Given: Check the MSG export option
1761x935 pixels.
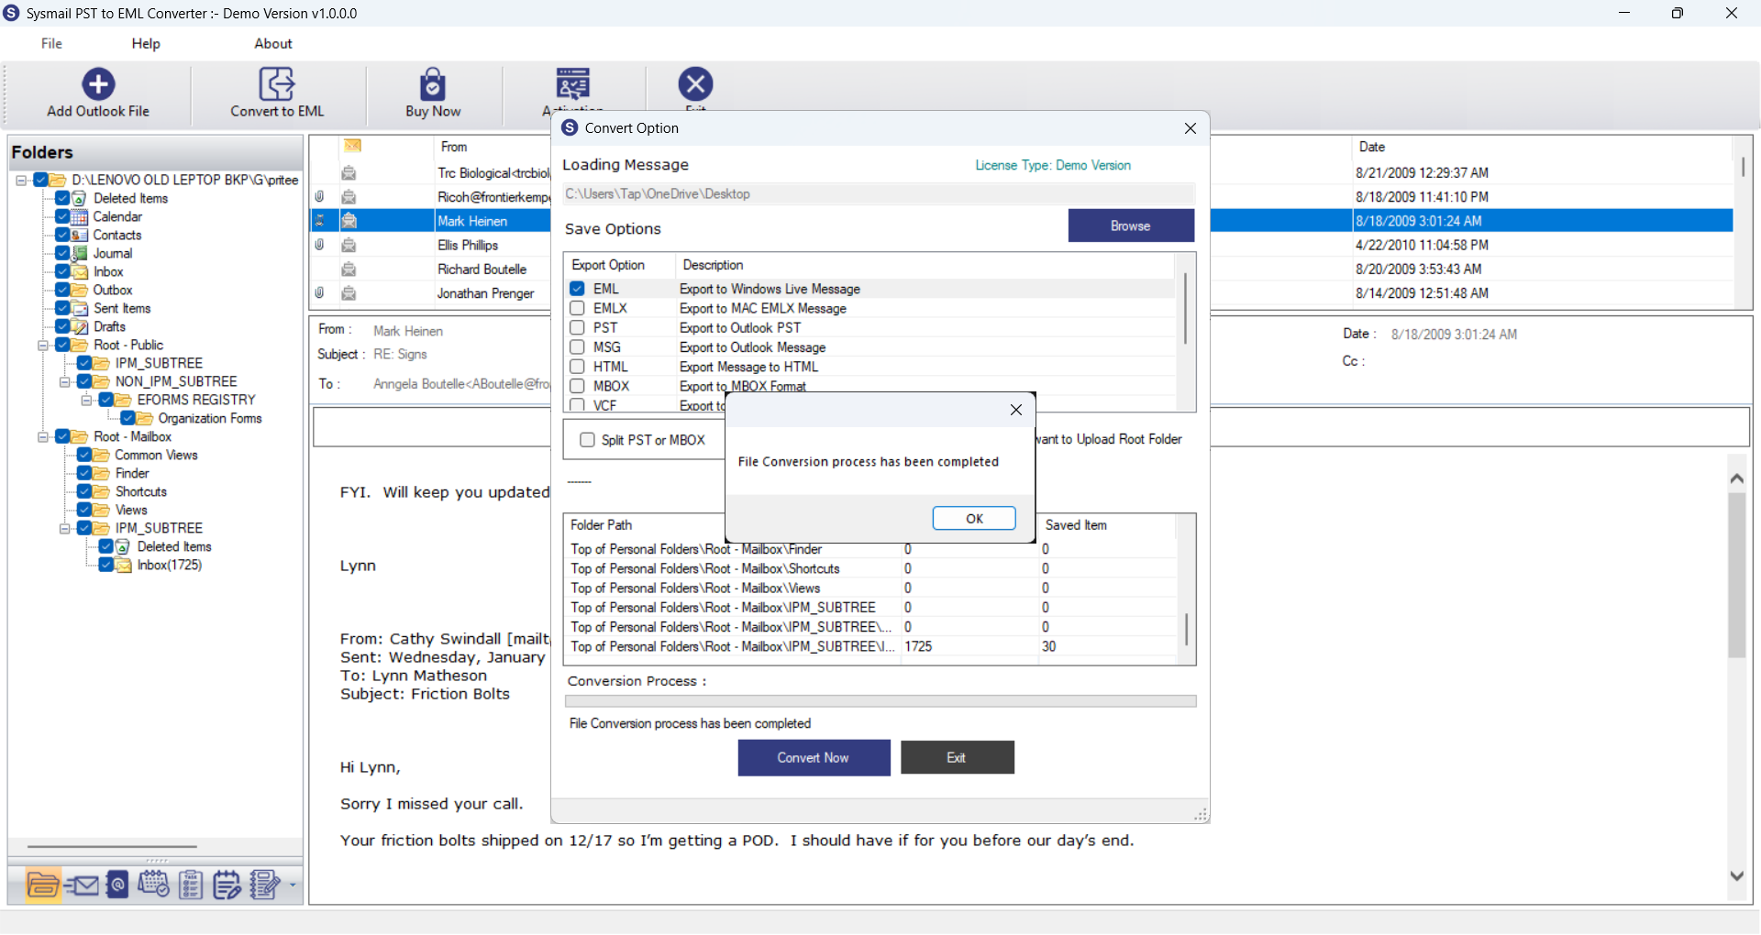Looking at the screenshot, I should pyautogui.click(x=577, y=347).
